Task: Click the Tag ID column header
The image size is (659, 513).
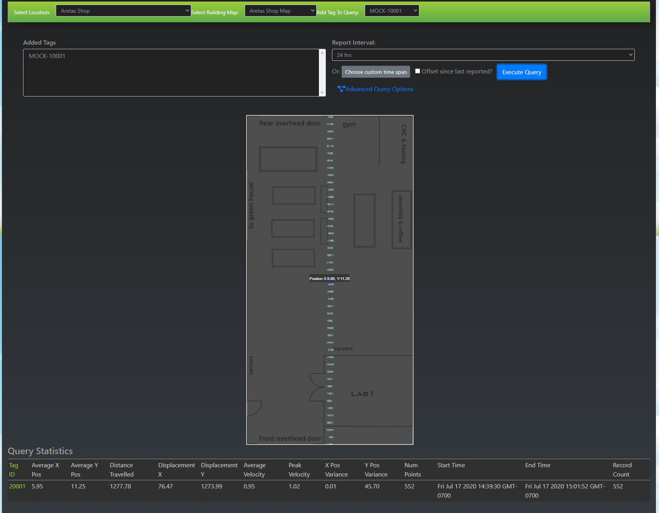Action: coord(13,470)
